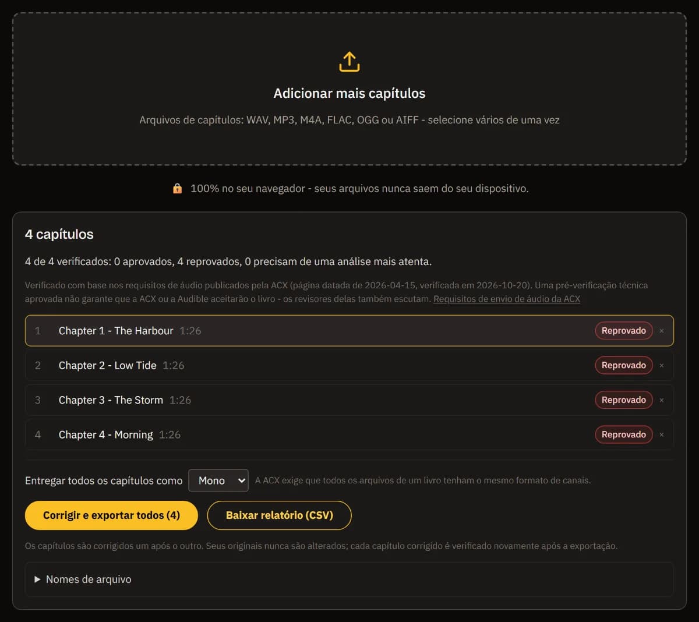Click the lock icon beside the privacy note
The width and height of the screenshot is (699, 622).
[x=178, y=189]
